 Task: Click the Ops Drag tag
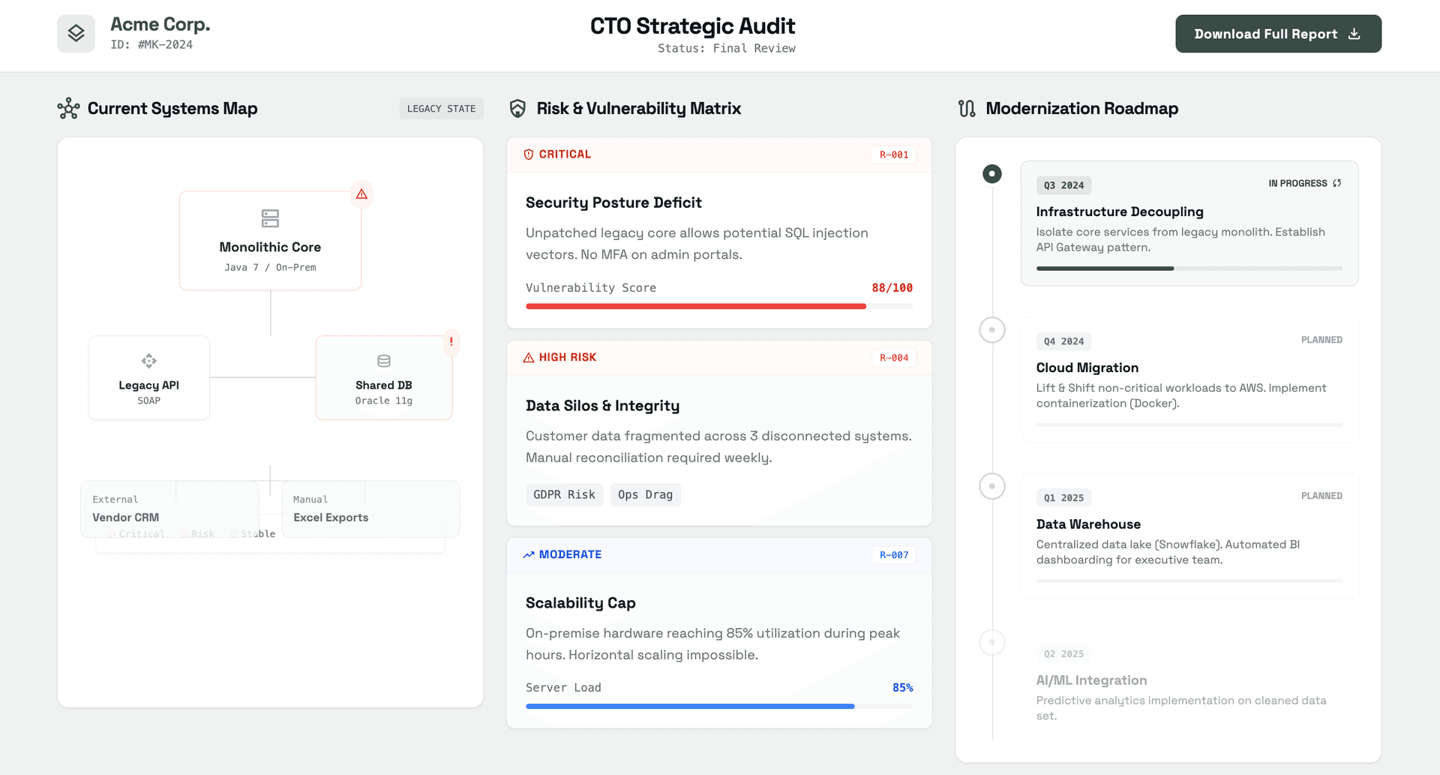click(645, 495)
